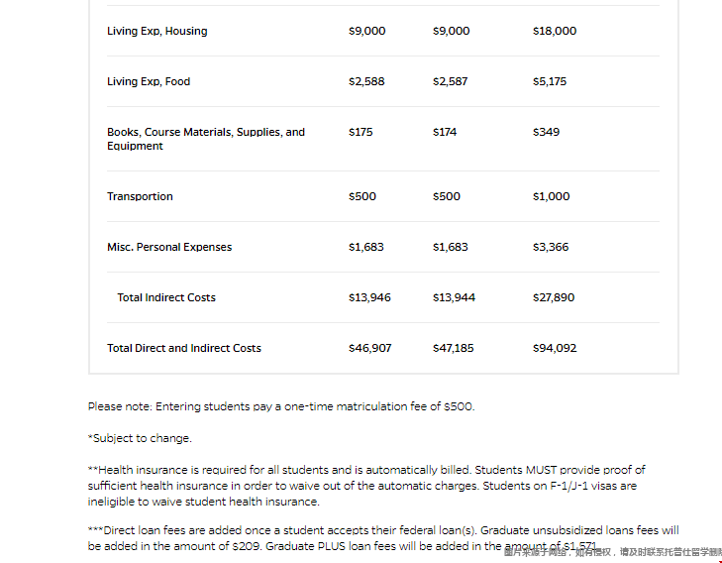This screenshot has height=563, width=722.
Task: Click the "Transportion" row label
Action: (140, 196)
